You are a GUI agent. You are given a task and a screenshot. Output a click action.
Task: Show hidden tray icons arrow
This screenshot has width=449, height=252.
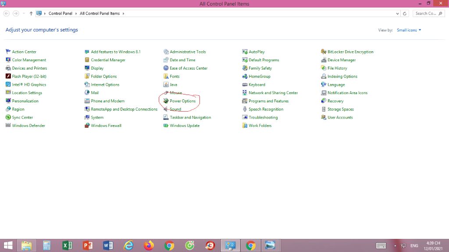395,246
